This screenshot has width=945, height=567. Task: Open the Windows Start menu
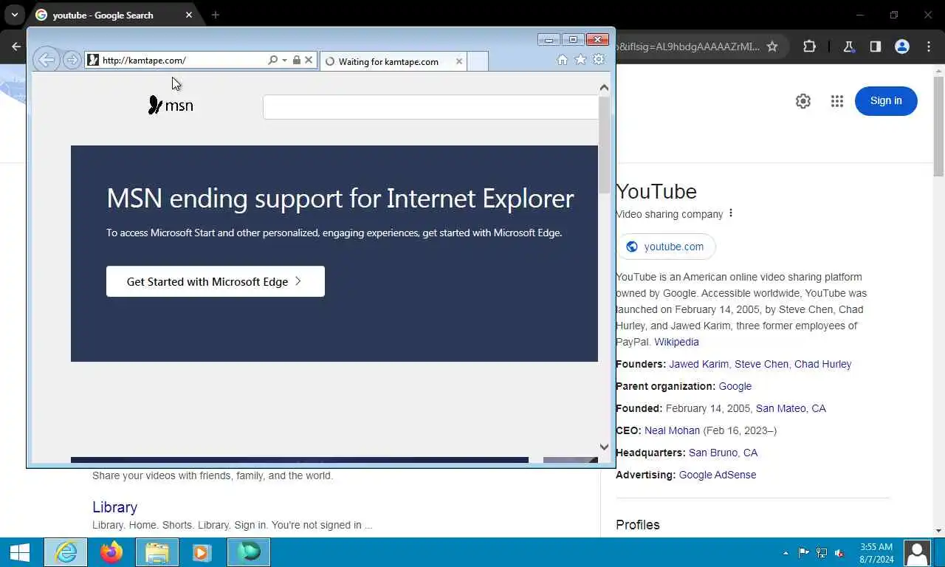click(x=20, y=552)
